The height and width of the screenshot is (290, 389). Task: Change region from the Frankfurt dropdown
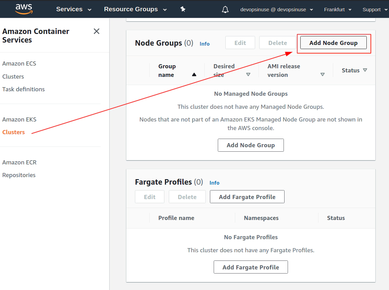pos(338,10)
